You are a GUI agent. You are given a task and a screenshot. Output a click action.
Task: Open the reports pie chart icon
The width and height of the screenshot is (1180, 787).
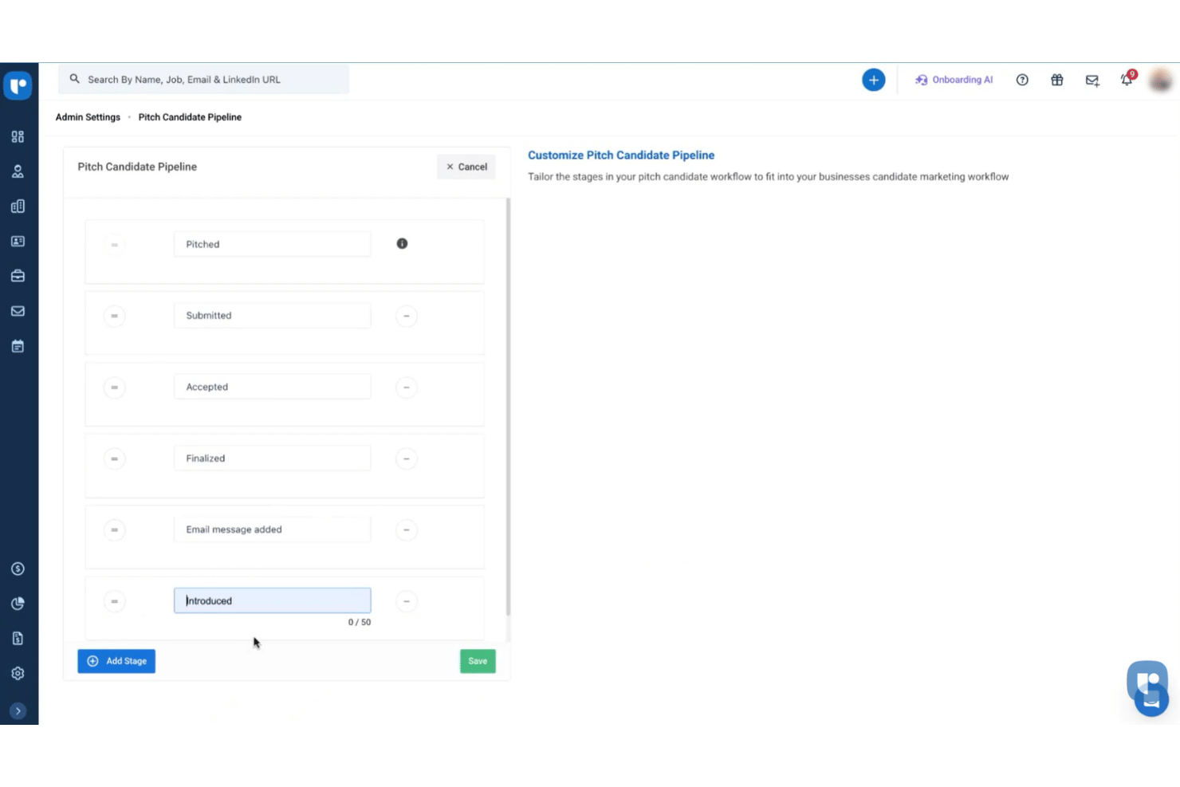(x=18, y=604)
